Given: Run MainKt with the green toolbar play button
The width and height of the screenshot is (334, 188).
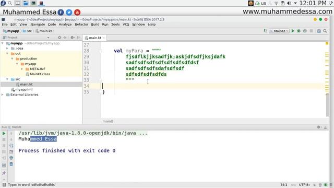Looking at the screenshot, I should [x=293, y=31].
